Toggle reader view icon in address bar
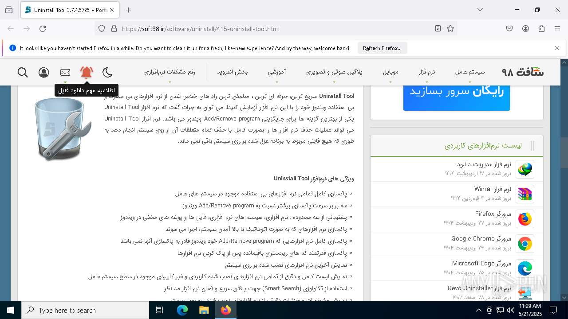Viewport: 568px width, 319px height. tap(438, 29)
